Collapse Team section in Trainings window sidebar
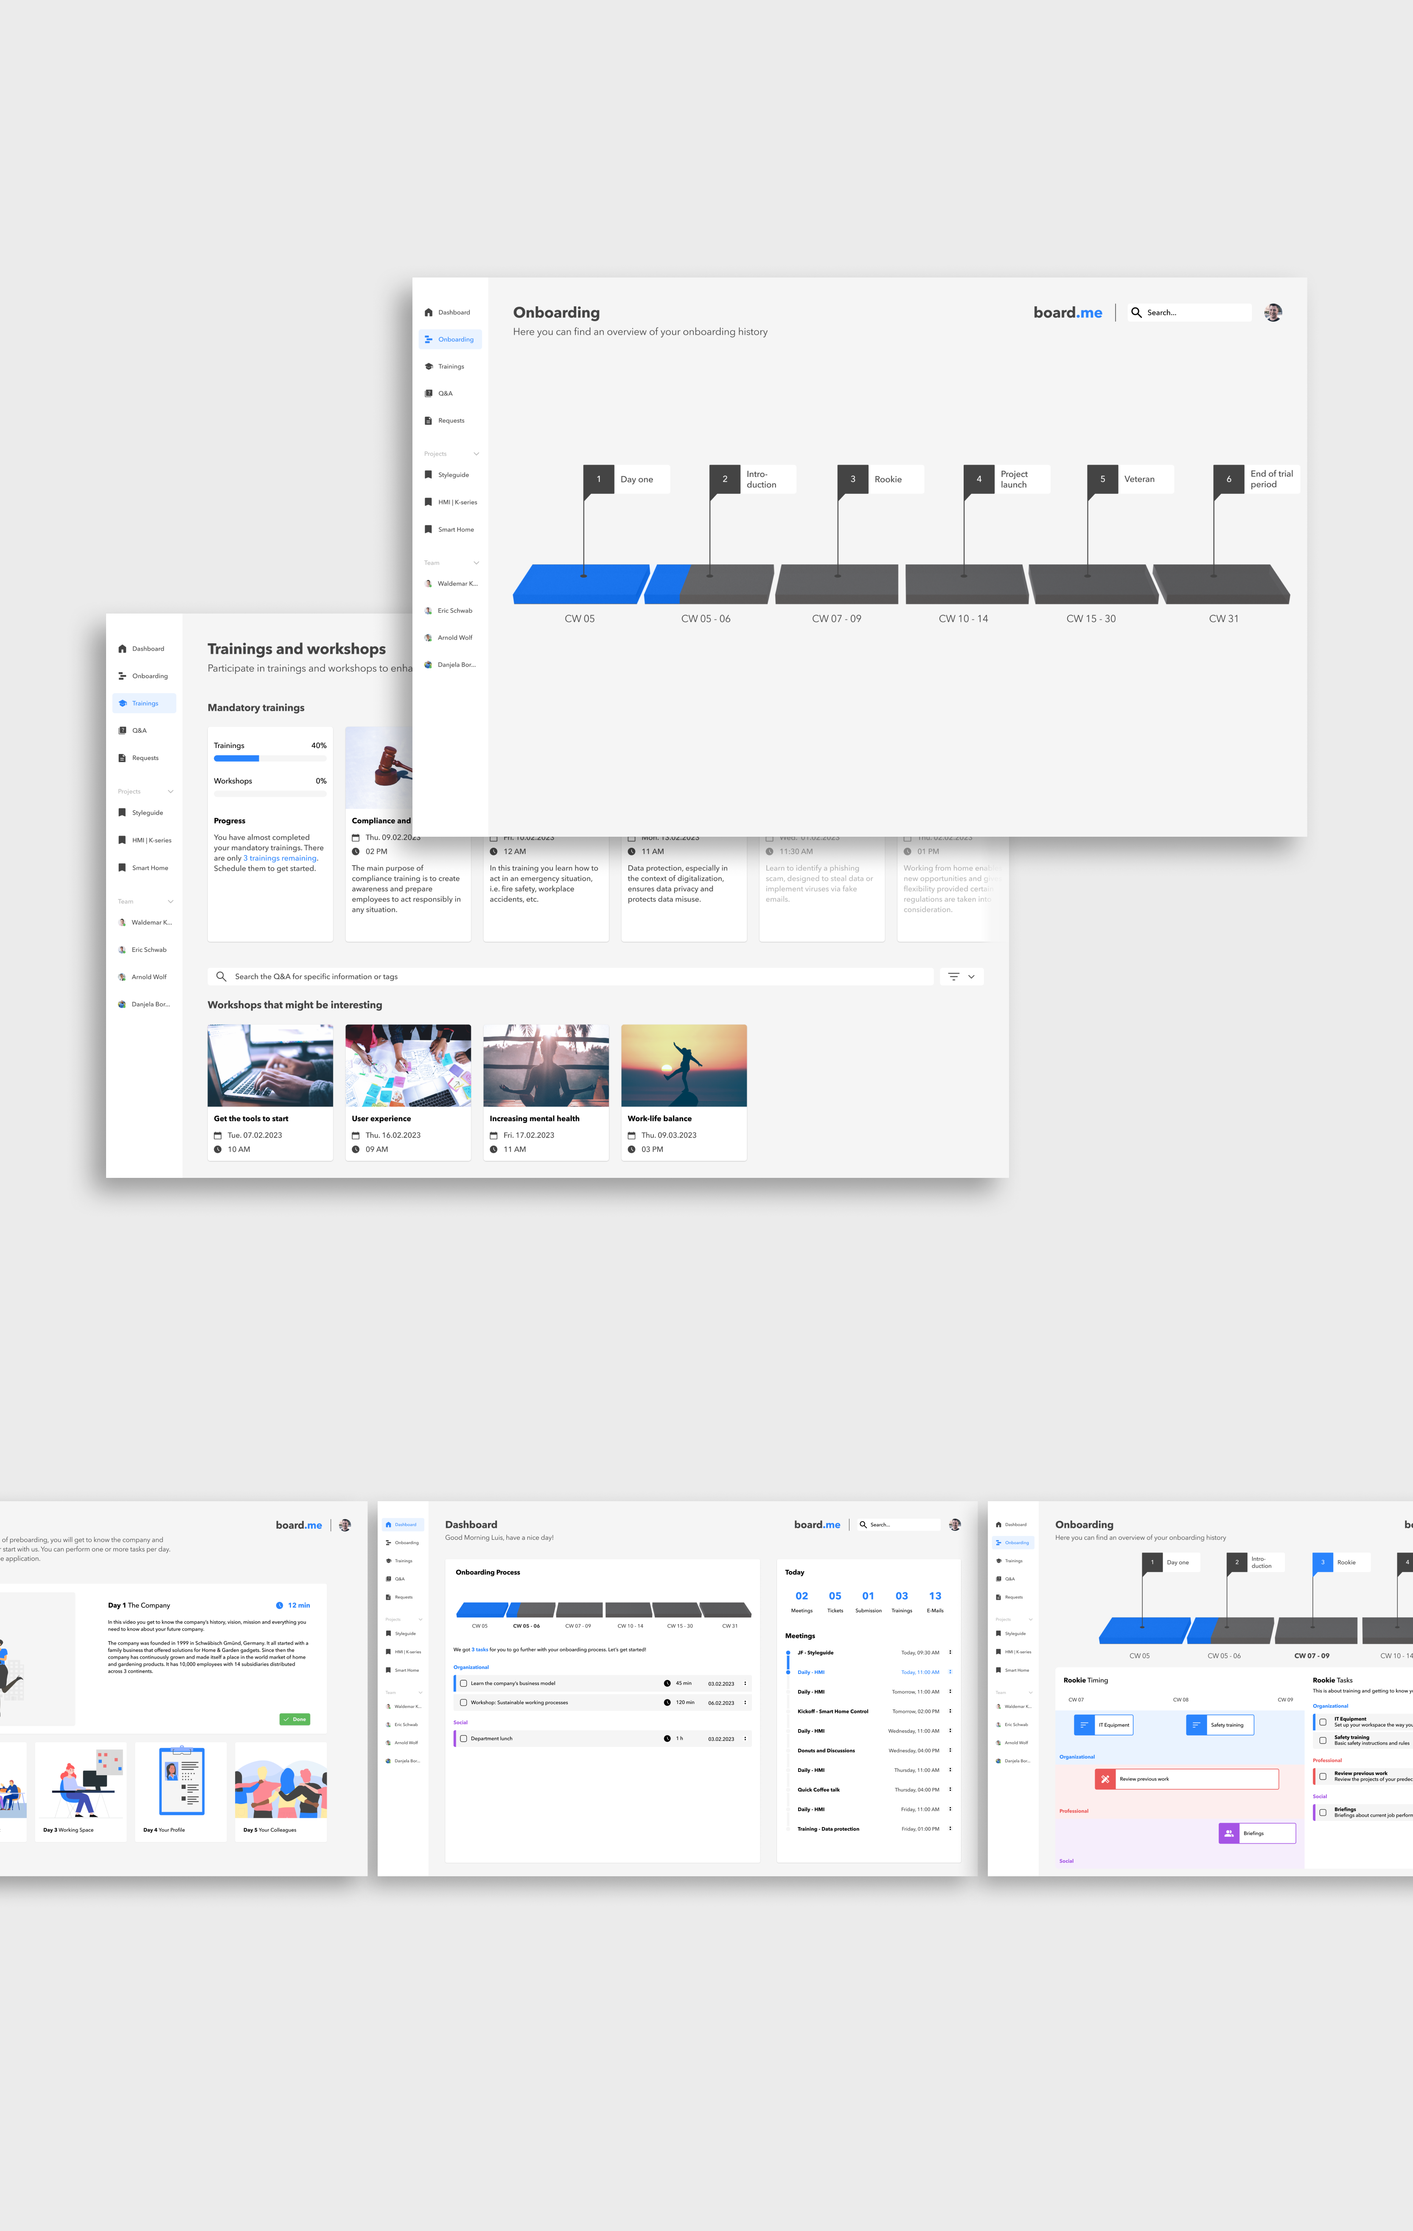Viewport: 1413px width, 2231px height. point(171,902)
